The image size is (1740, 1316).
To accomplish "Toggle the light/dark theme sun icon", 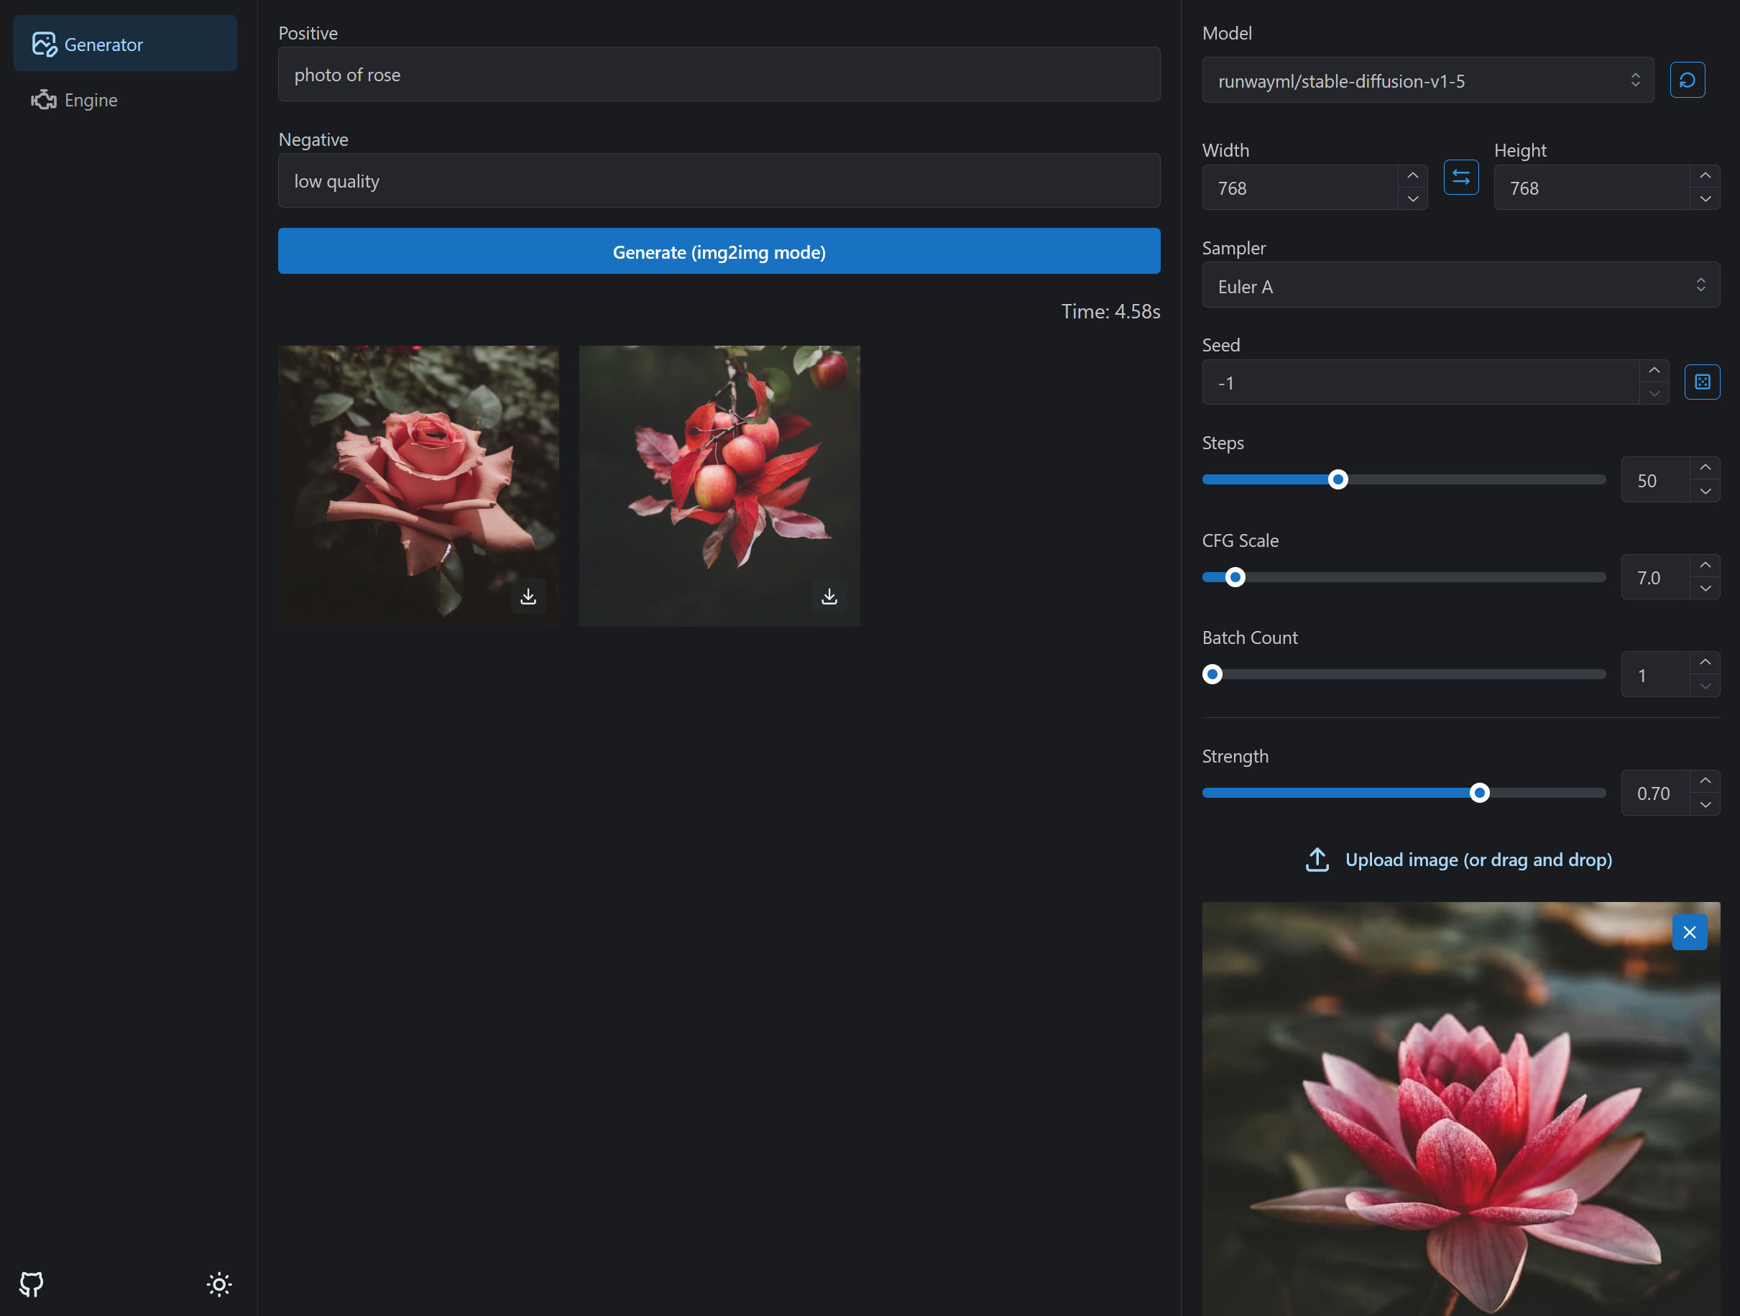I will tap(218, 1284).
